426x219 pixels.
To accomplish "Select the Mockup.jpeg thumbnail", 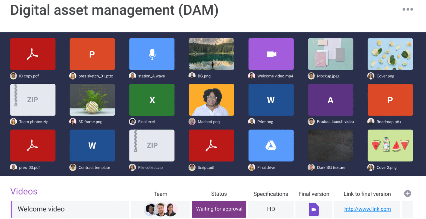I will click(x=331, y=54).
